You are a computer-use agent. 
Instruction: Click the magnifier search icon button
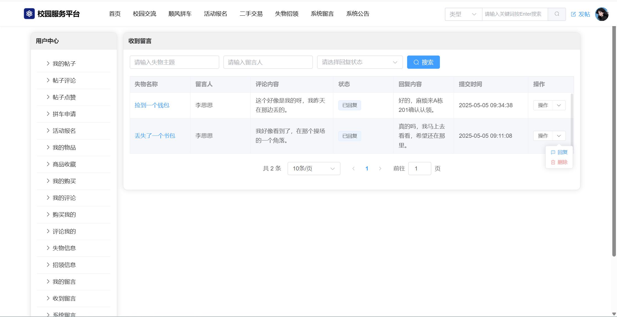(557, 14)
